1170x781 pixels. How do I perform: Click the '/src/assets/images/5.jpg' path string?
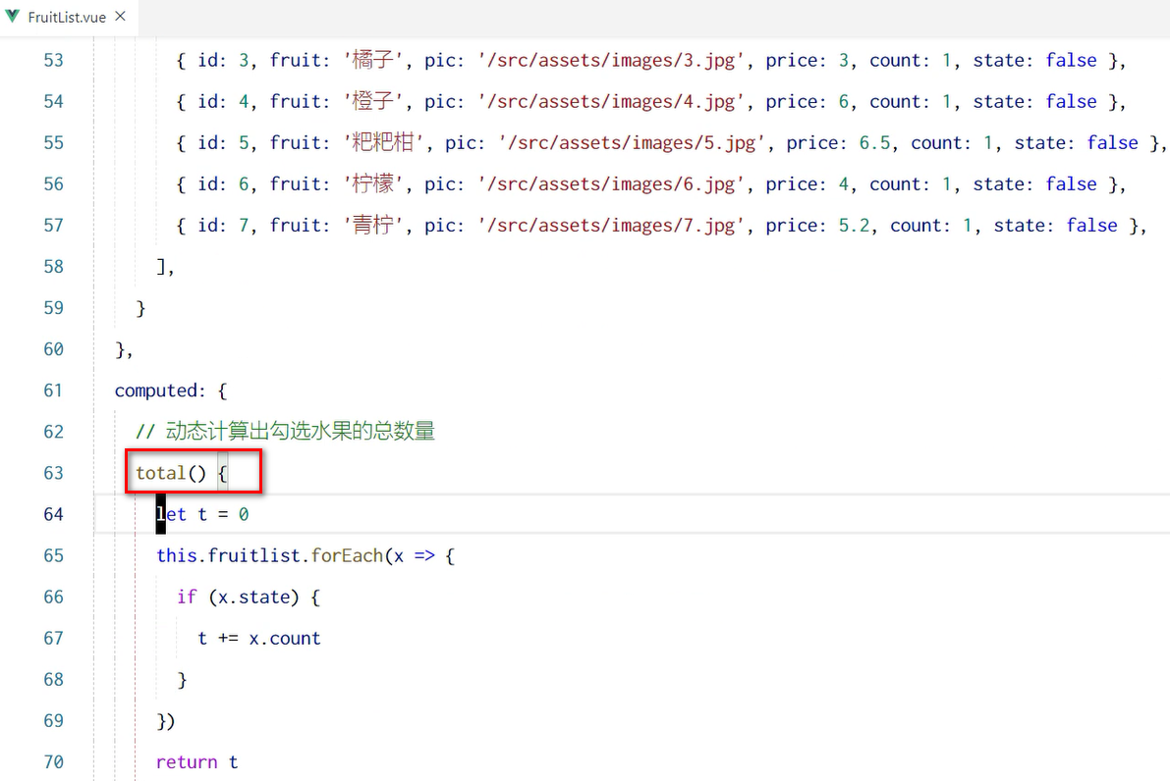pos(632,143)
